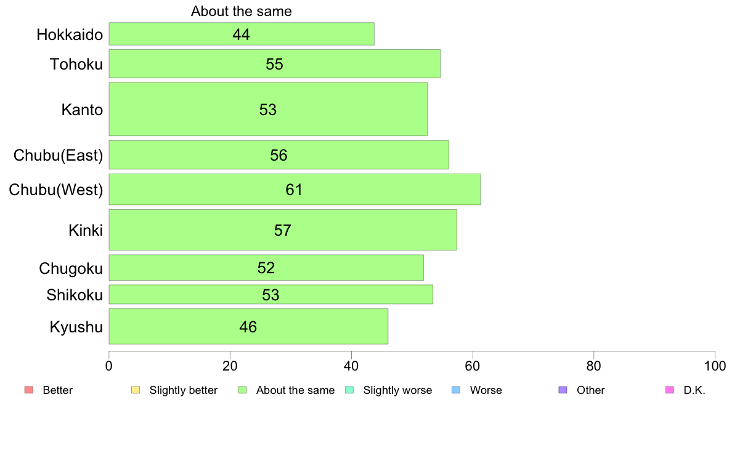Image resolution: width=732 pixels, height=453 pixels.
Task: Click the green About the same swatch
Action: (x=242, y=390)
